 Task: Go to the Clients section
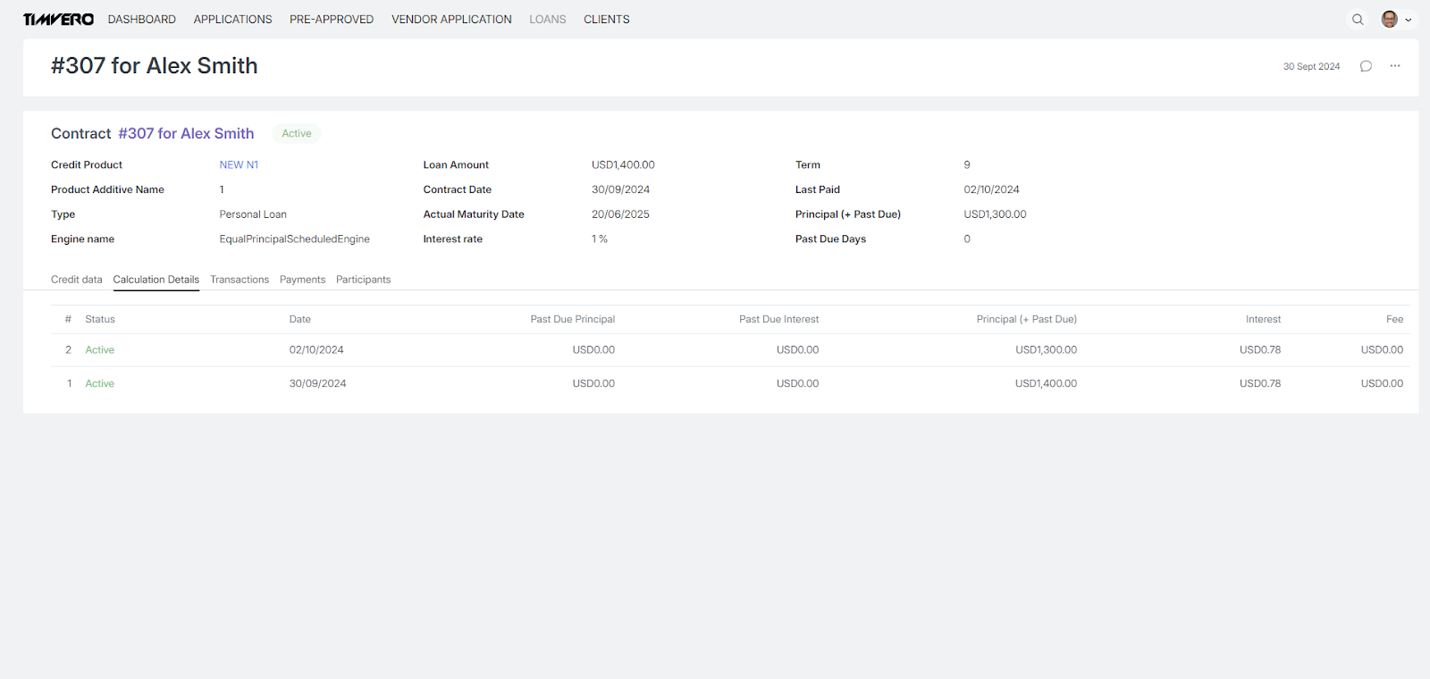(x=606, y=20)
